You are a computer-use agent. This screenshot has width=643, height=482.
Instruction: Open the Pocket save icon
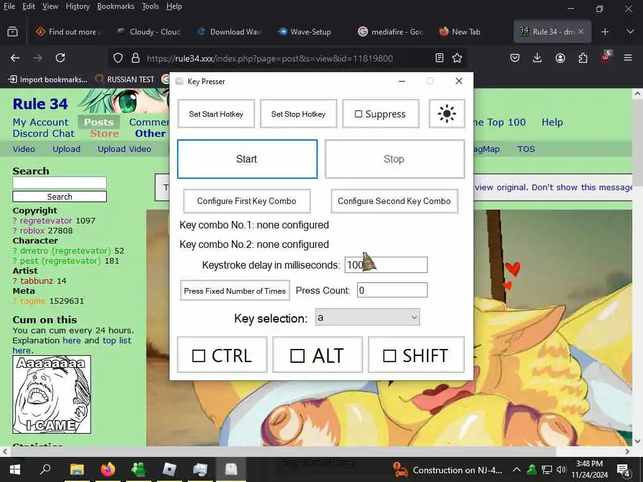tap(515, 58)
